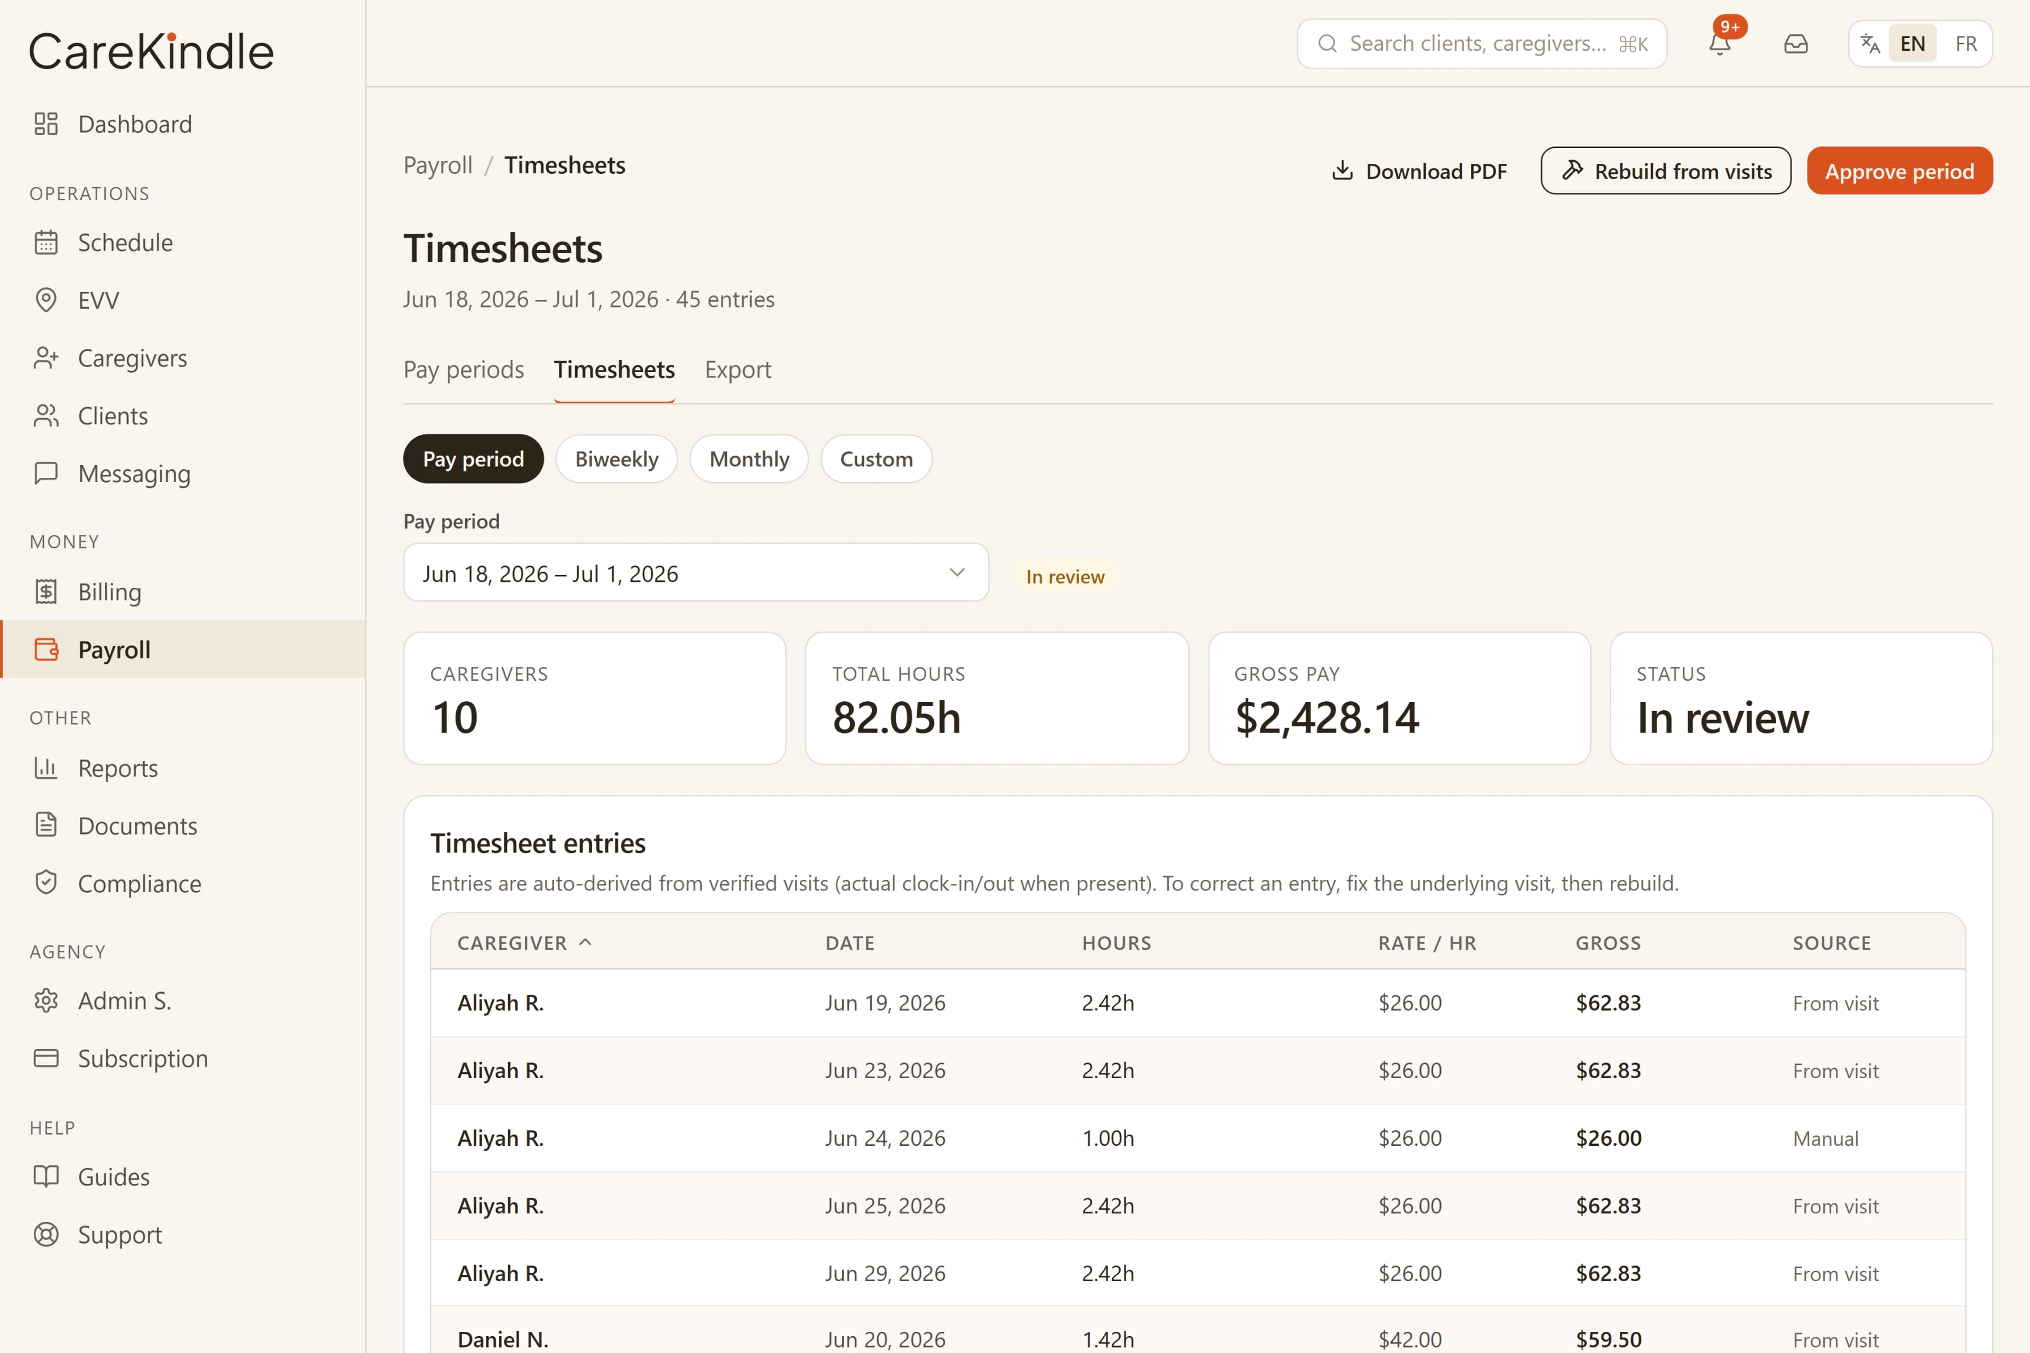
Task: Click the Caregivers add-person icon
Action: click(x=46, y=358)
